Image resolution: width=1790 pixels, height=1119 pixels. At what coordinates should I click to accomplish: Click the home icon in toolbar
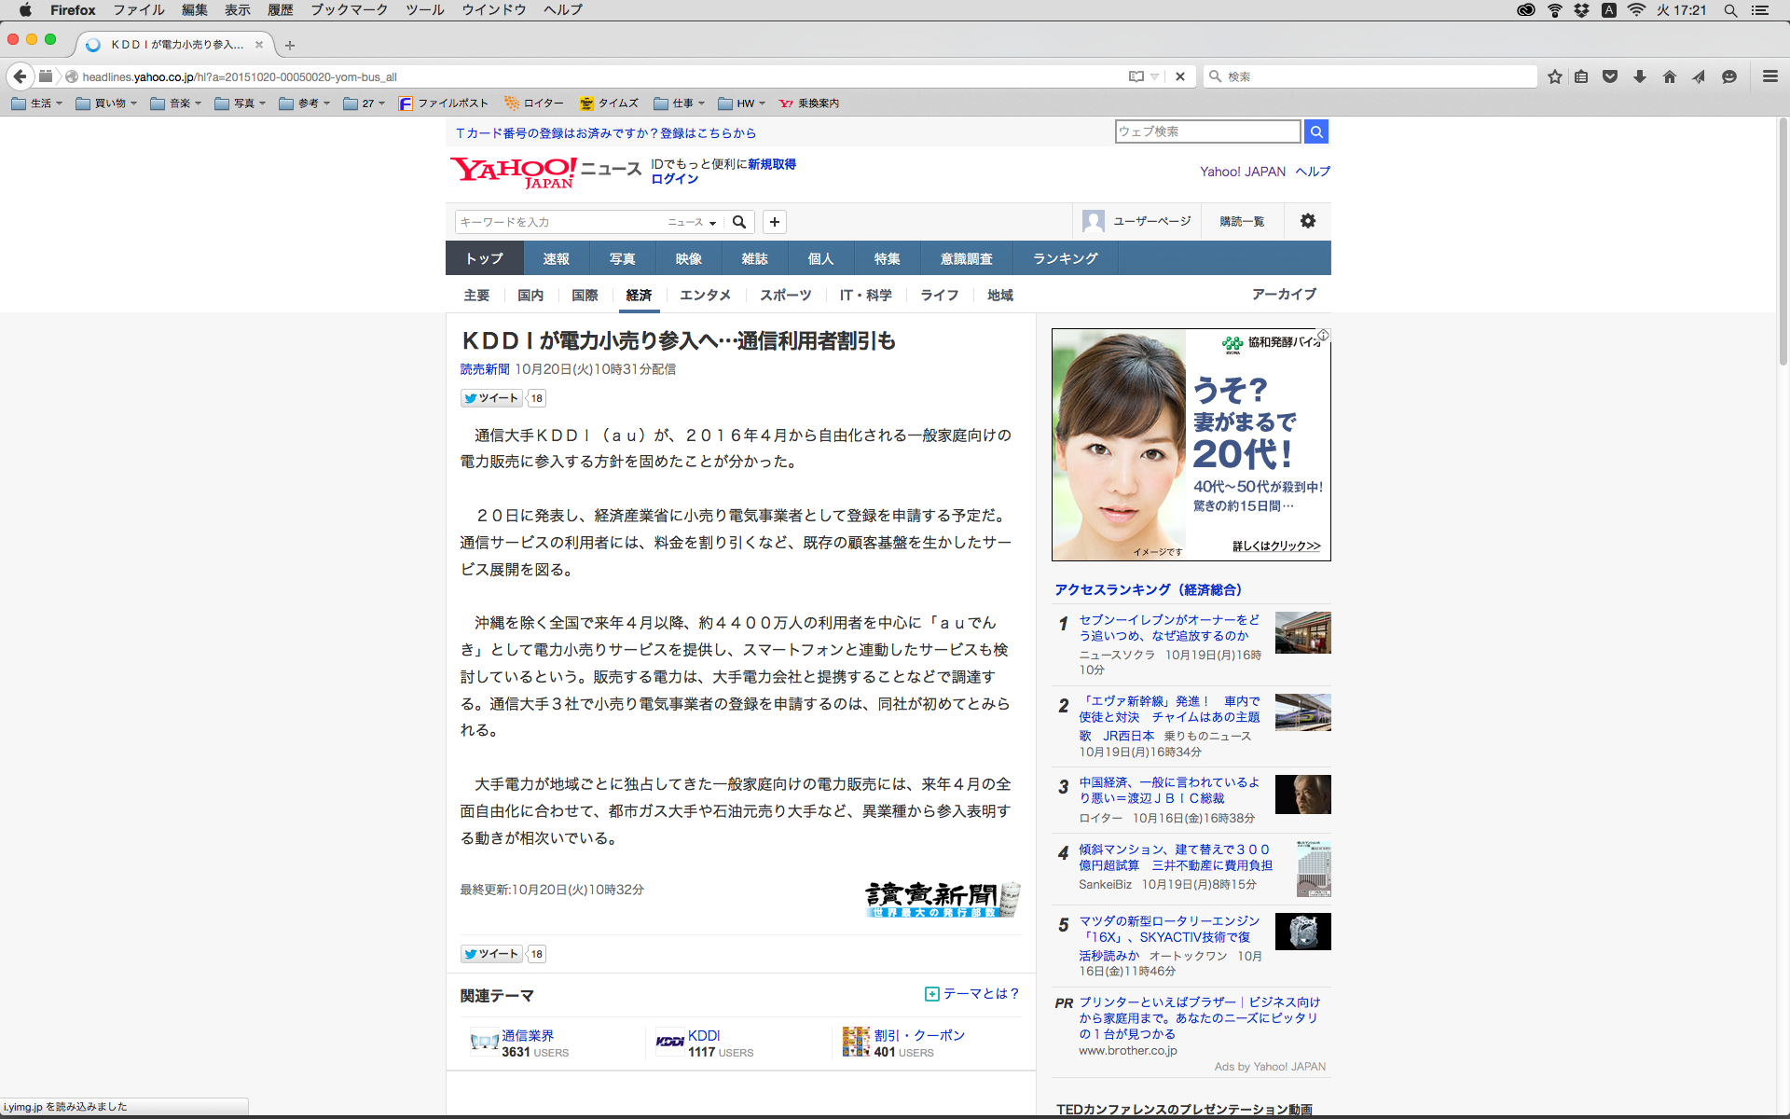(x=1669, y=76)
